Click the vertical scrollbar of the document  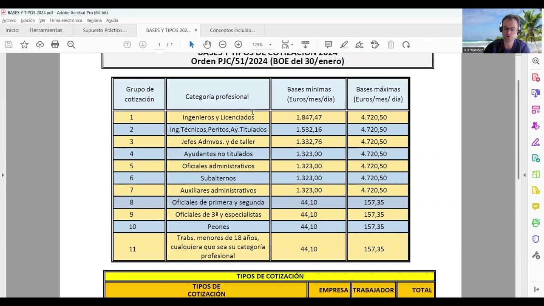[518, 130]
